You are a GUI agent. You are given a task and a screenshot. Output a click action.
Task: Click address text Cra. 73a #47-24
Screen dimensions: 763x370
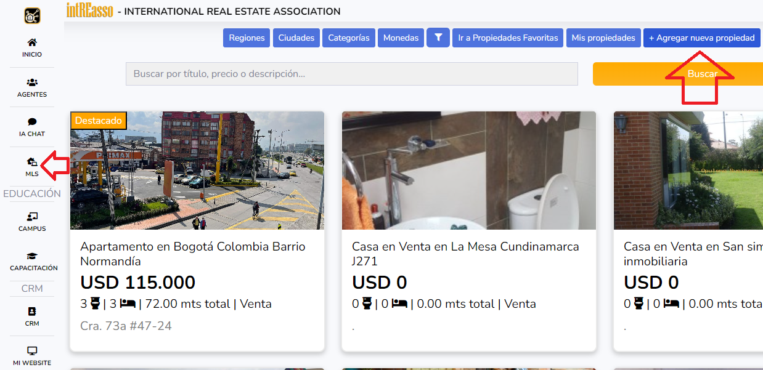(x=126, y=326)
